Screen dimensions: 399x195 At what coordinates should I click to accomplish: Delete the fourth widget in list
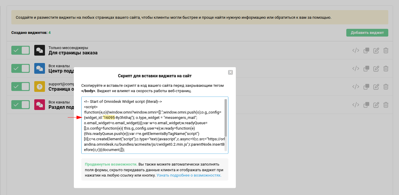coord(386,105)
